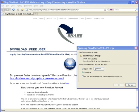Click the Firefox logo in title bar
Image resolution: width=139 pixels, height=112 pixels.
(x=2, y=2)
